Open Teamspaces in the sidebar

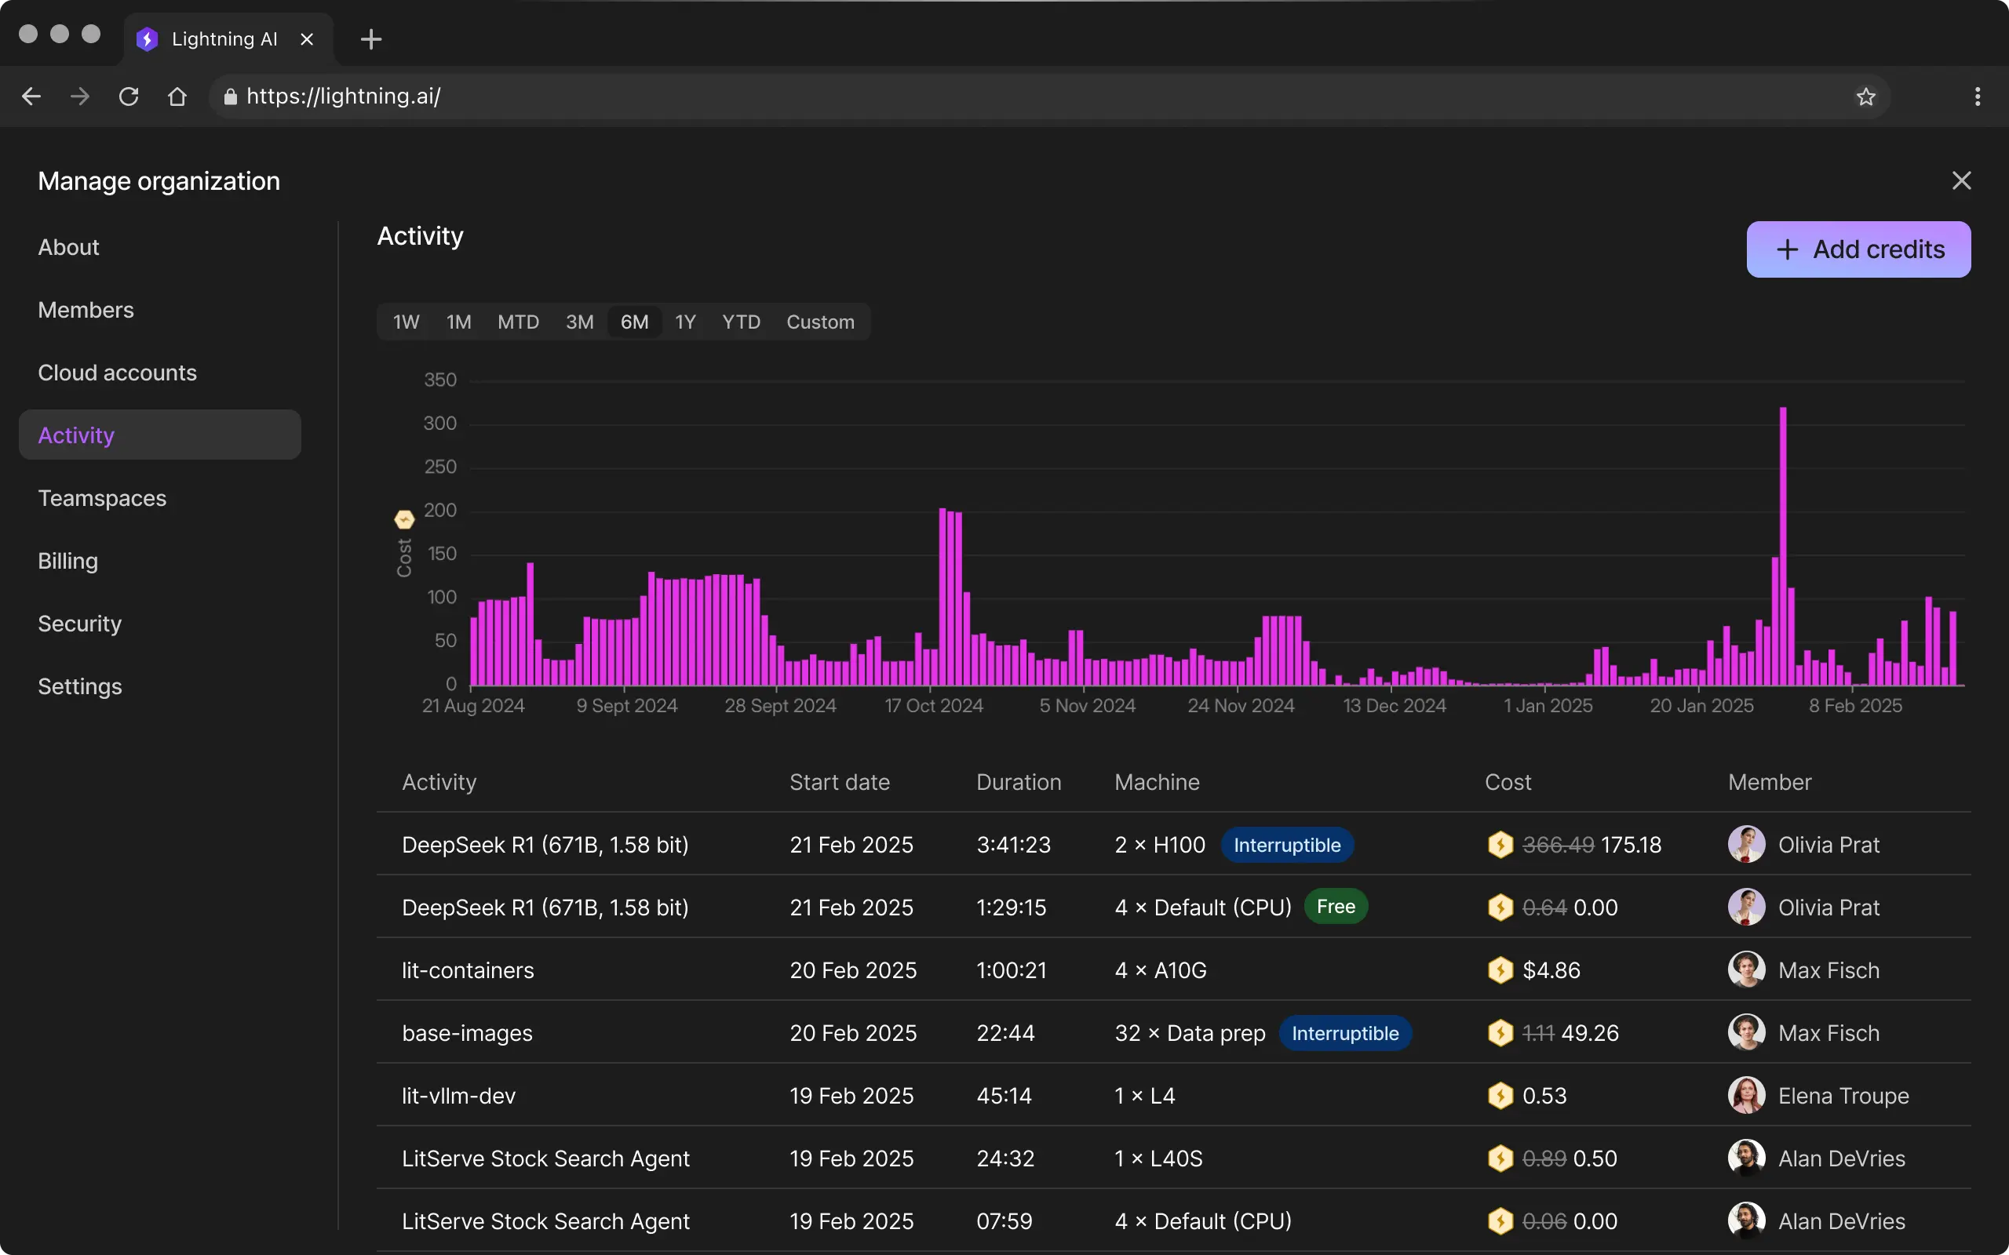pos(102,498)
